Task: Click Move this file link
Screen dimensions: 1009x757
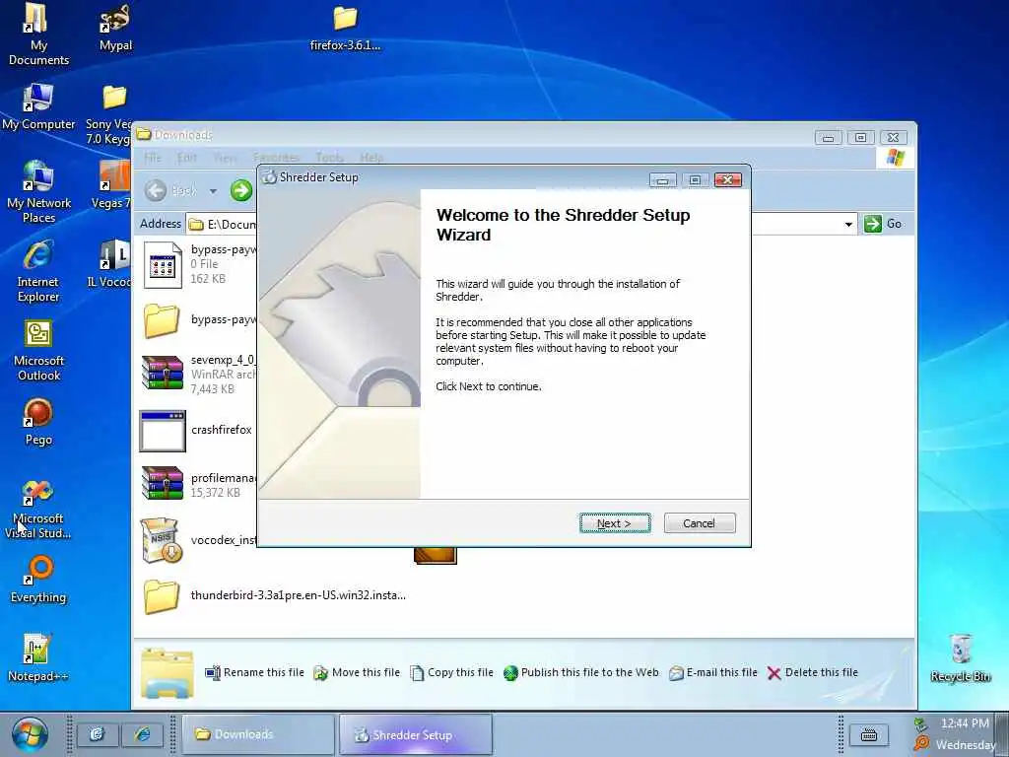Action: [357, 672]
